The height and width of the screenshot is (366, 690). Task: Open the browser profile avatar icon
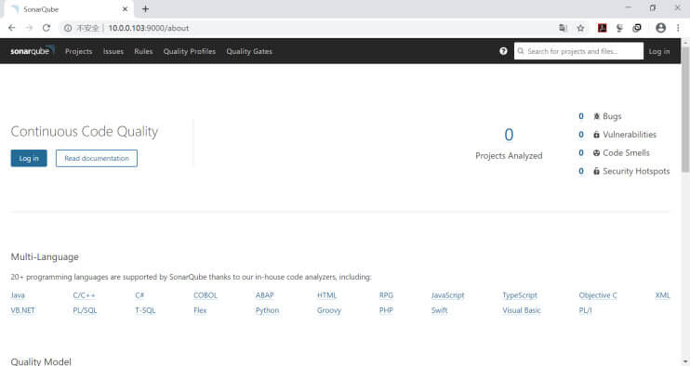[660, 28]
